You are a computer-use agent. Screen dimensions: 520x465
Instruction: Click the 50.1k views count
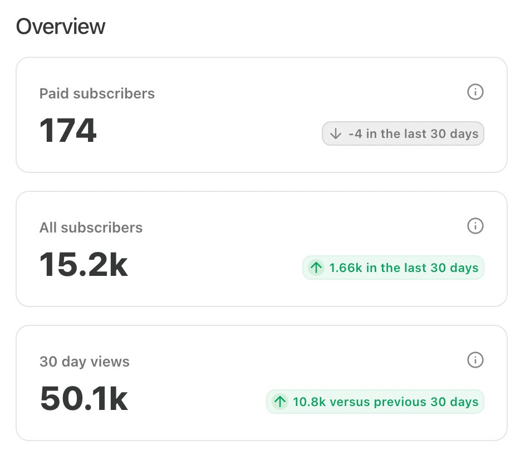(84, 399)
